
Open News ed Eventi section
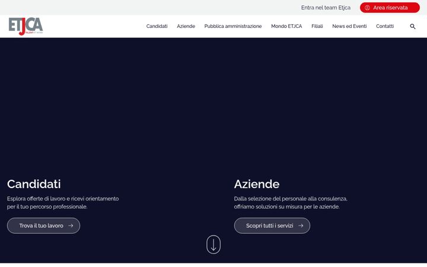[x=349, y=26]
